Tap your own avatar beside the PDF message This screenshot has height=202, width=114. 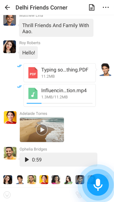(x=105, y=70)
